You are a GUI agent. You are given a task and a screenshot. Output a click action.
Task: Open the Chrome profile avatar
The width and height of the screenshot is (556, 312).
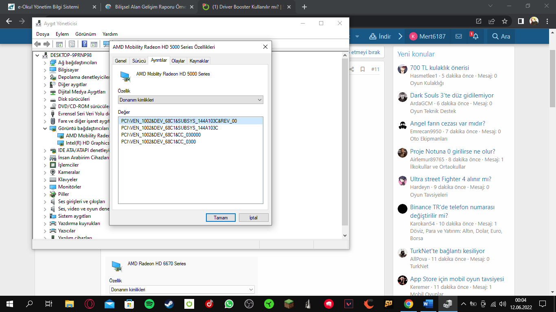point(534,21)
